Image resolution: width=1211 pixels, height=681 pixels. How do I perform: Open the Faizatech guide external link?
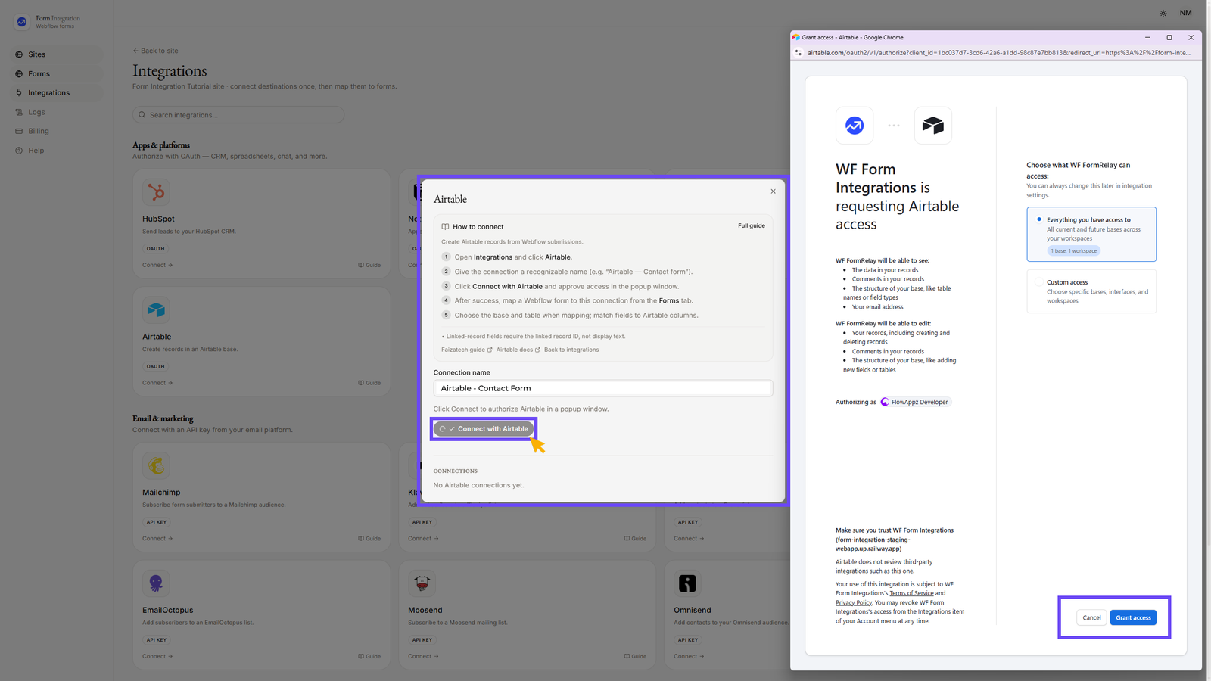(466, 350)
